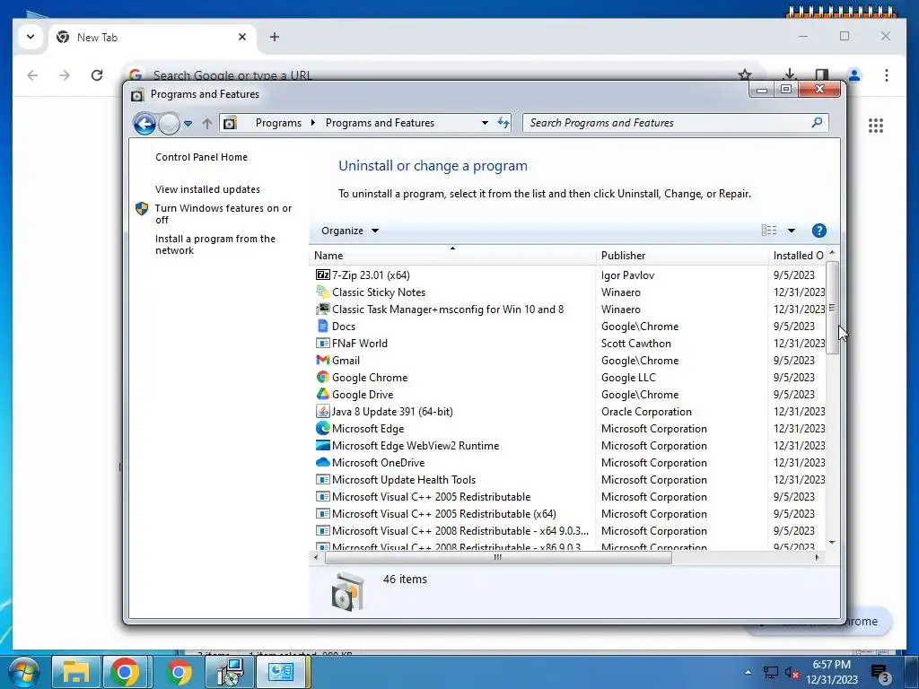Select the Classic Sticky Notes icon
The width and height of the screenshot is (919, 689).
[323, 292]
